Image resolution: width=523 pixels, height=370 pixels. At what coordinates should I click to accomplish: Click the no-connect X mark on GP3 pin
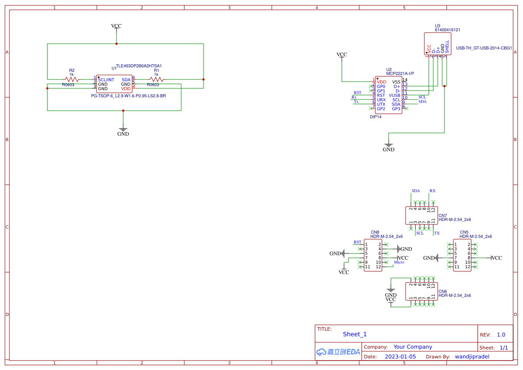pos(407,108)
